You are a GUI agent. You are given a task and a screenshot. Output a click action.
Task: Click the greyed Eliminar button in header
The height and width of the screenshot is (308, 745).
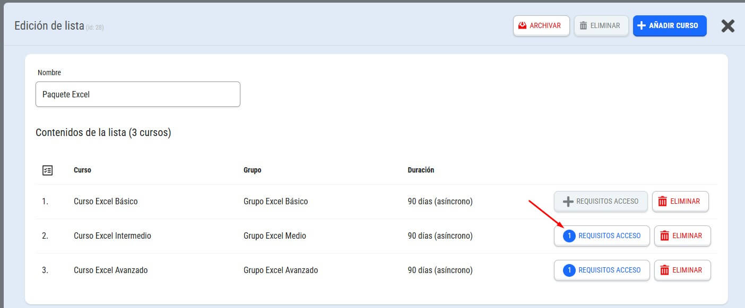coord(601,25)
